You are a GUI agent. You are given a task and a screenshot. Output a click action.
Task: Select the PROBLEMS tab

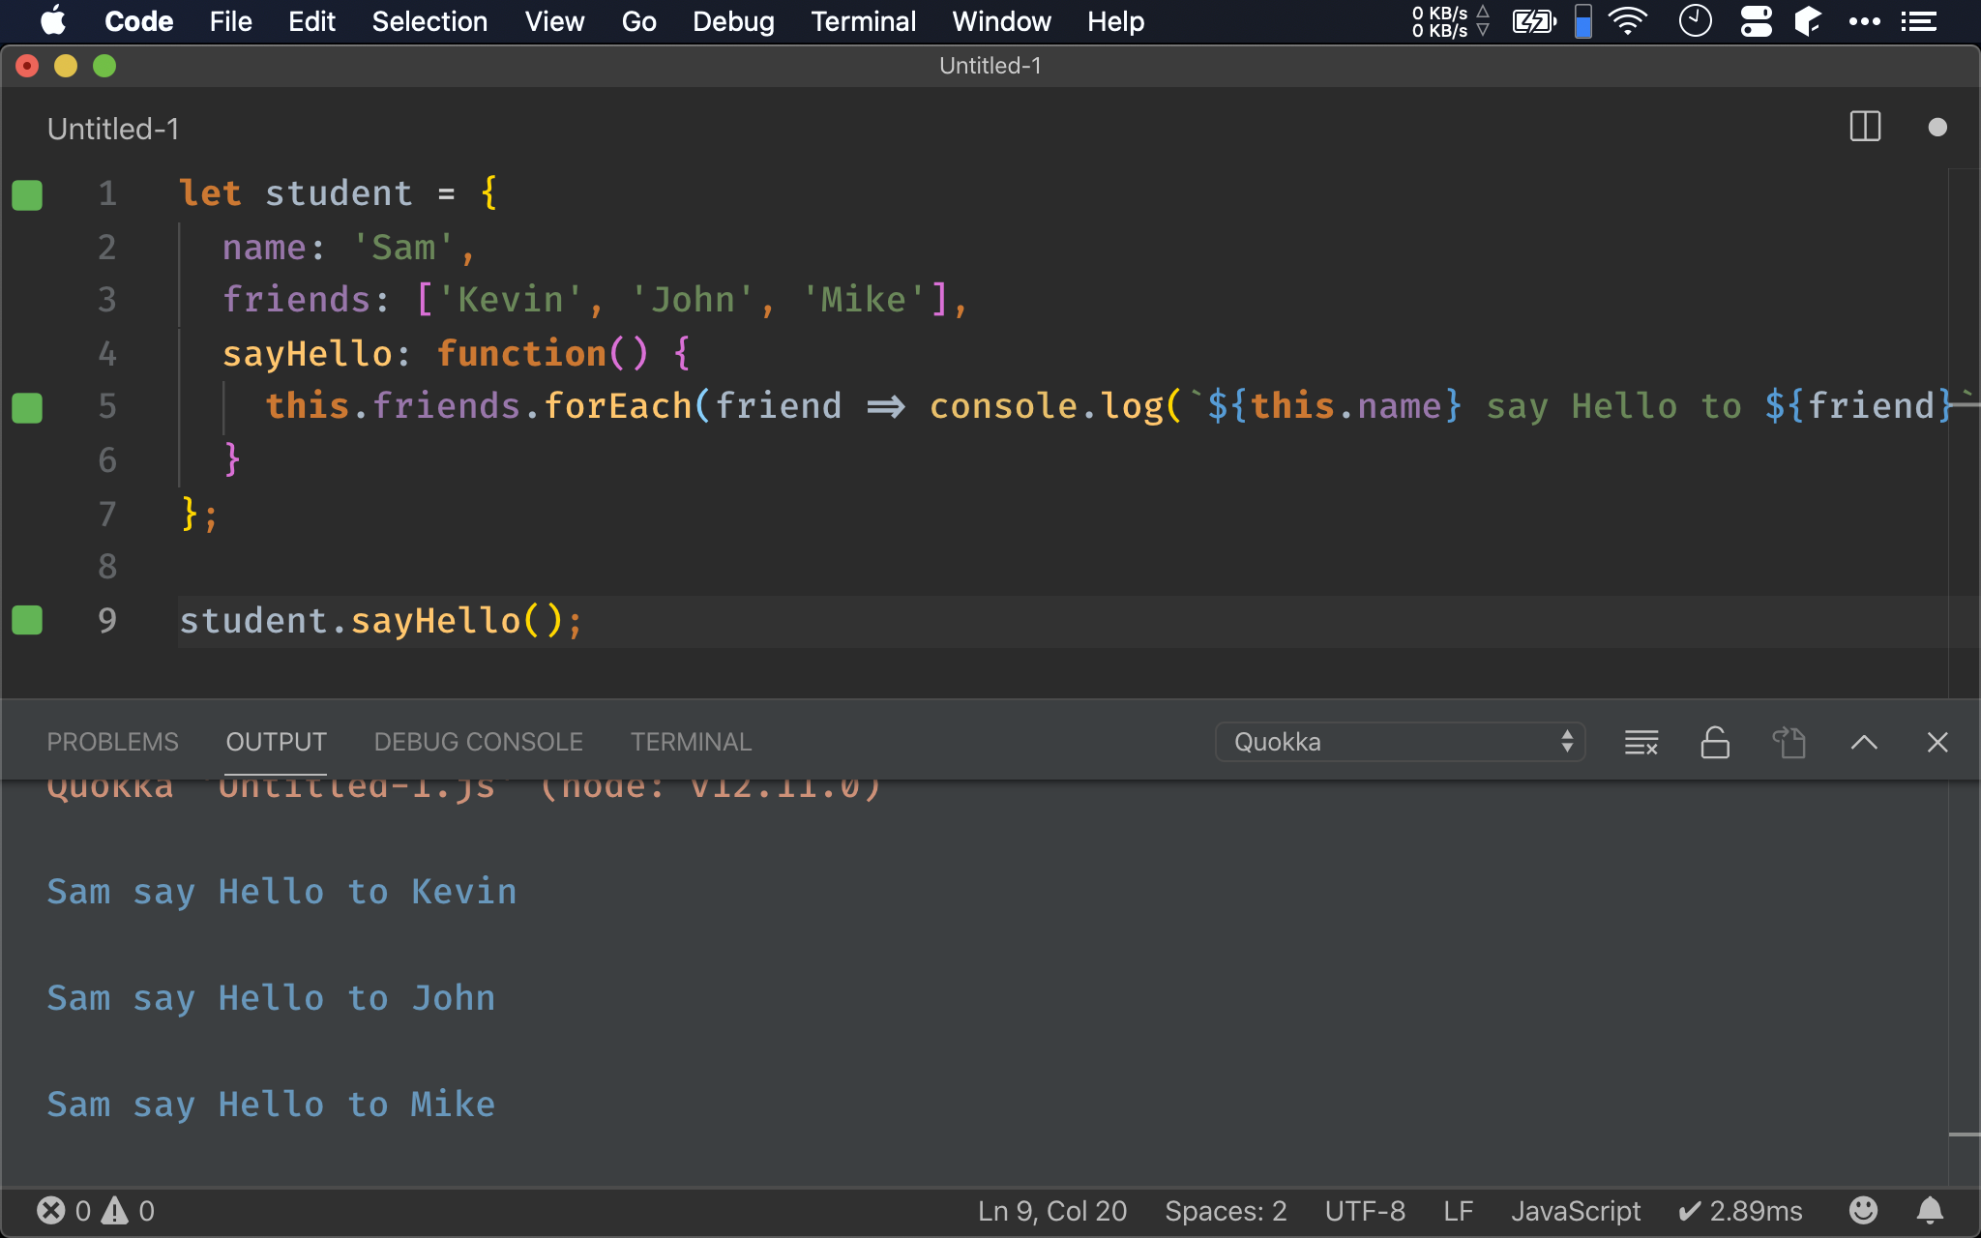click(x=112, y=742)
